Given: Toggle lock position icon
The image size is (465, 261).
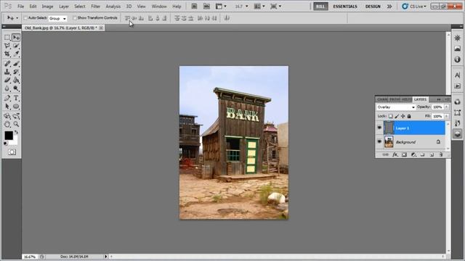Looking at the screenshot, I should tap(403, 116).
